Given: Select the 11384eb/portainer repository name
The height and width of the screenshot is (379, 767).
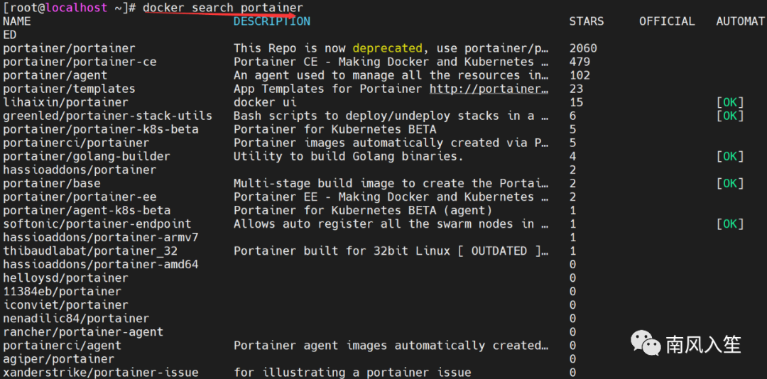Looking at the screenshot, I should (x=62, y=292).
